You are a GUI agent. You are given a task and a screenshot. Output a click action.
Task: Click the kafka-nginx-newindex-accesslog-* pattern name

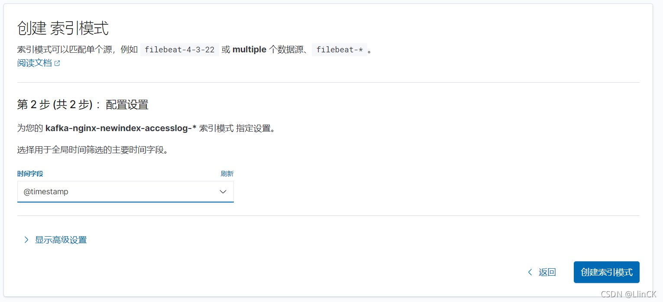click(x=121, y=129)
